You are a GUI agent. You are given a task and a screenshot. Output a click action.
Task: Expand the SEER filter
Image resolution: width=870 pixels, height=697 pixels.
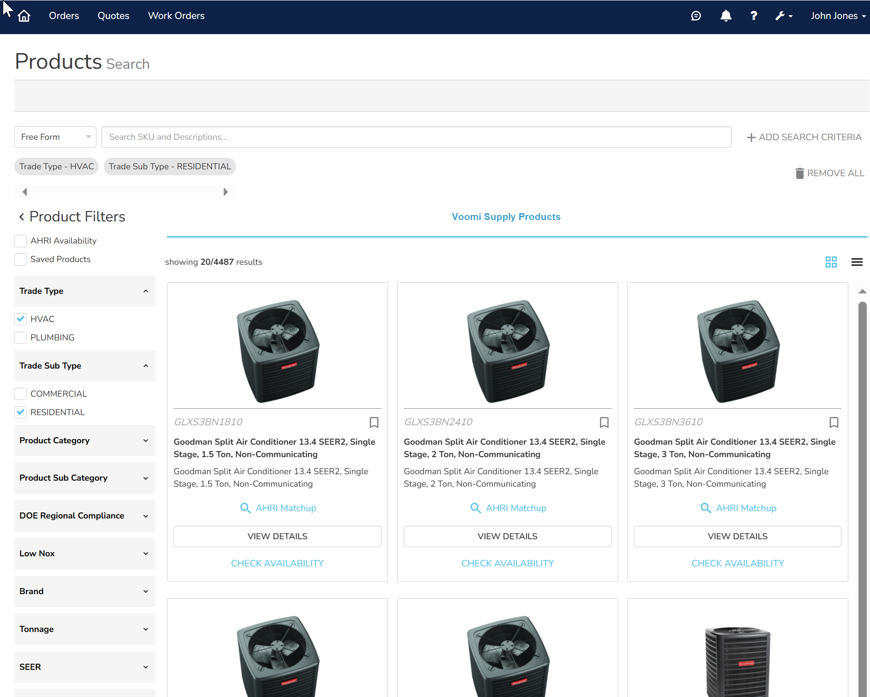[x=85, y=667]
